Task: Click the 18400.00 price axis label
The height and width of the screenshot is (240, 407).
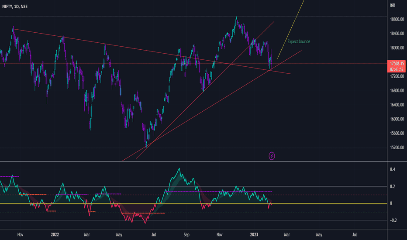Action: (x=397, y=34)
